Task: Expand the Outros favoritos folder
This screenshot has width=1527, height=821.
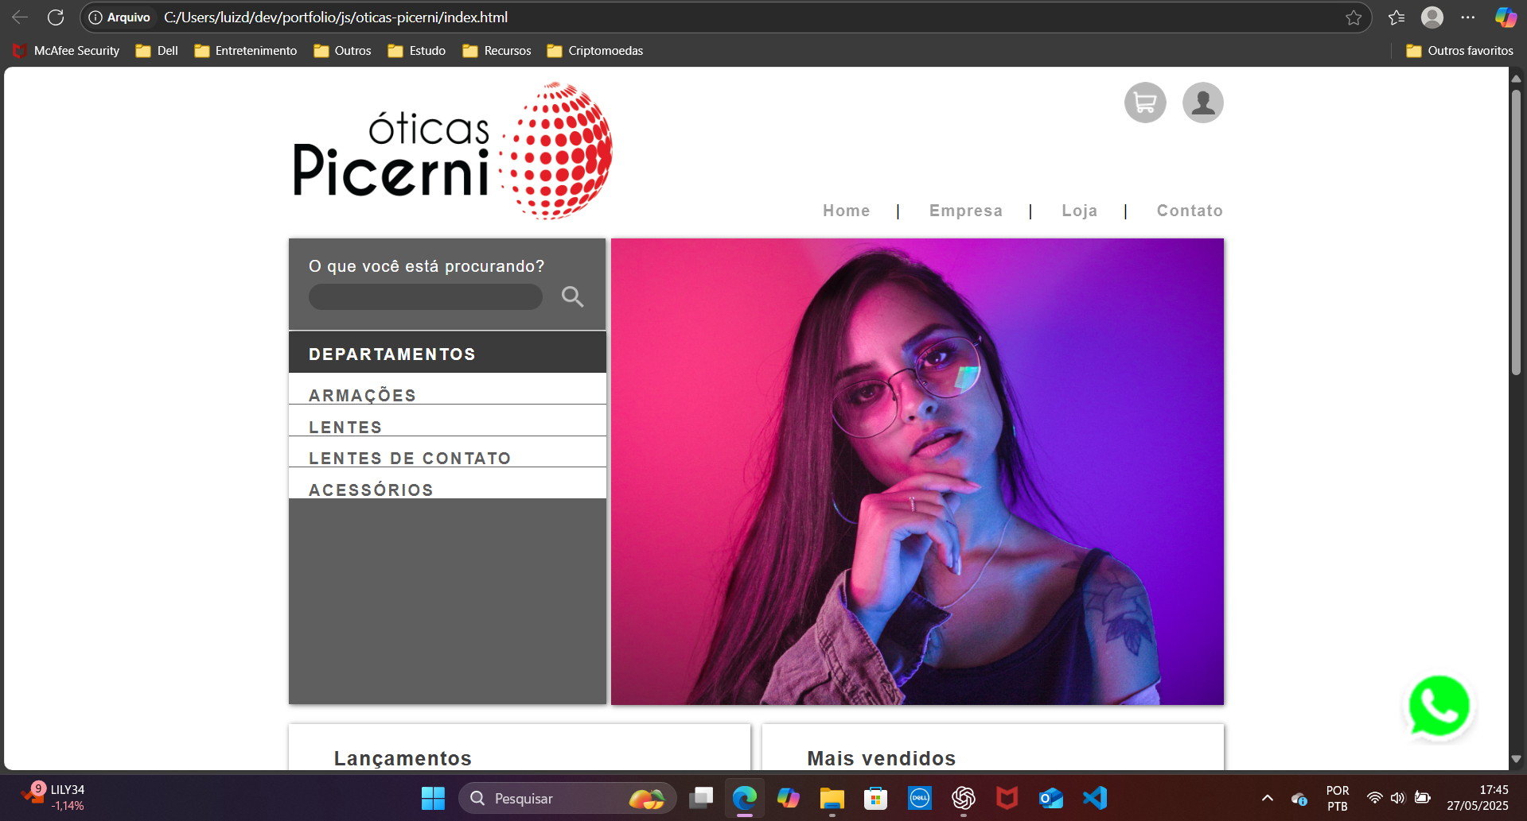Action: (x=1460, y=50)
